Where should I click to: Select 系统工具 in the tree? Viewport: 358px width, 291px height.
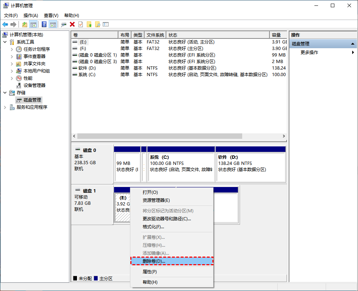[25, 42]
